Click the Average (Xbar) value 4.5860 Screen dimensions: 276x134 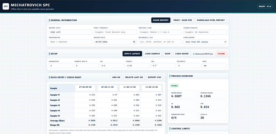136,121
